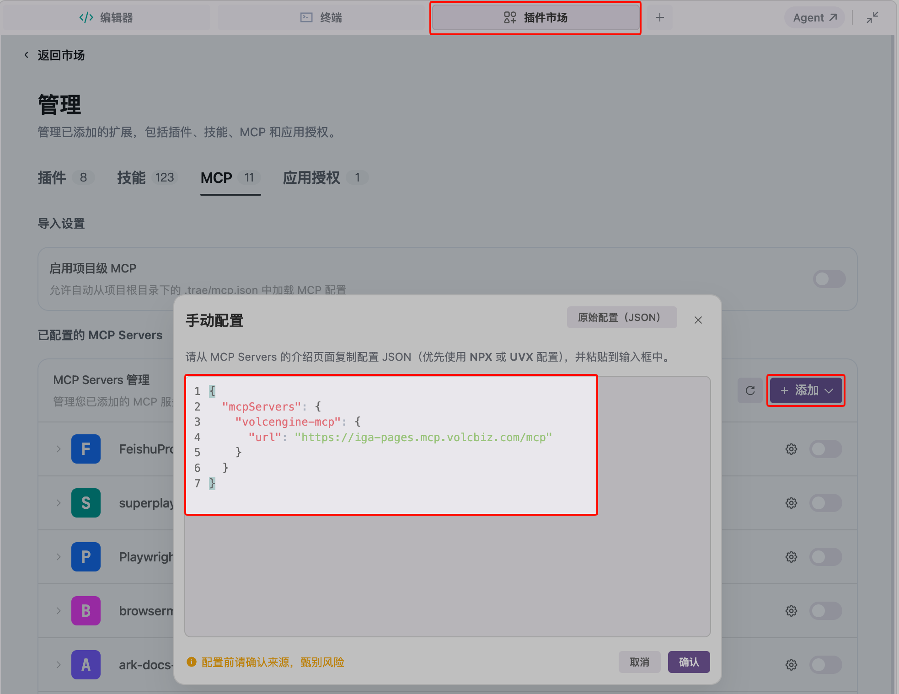Screen dimensions: 899x694
Task: Select the MCP section tab
Action: click(230, 177)
